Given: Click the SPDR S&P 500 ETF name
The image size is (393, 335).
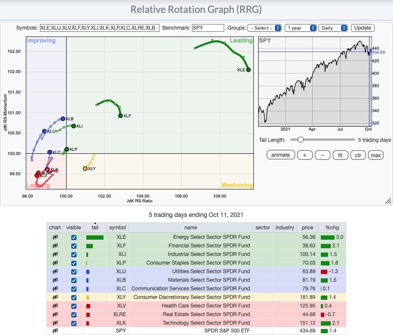Looking at the screenshot, I should pyautogui.click(x=227, y=331).
